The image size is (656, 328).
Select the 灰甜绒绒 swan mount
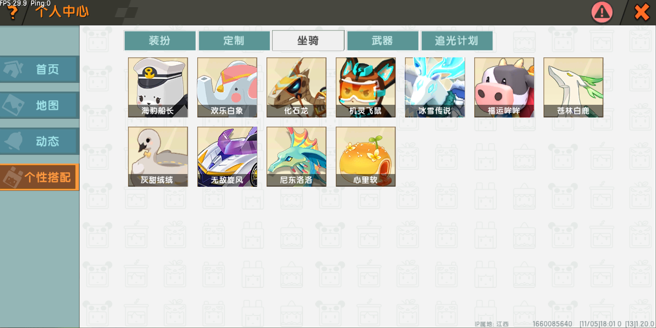(158, 157)
